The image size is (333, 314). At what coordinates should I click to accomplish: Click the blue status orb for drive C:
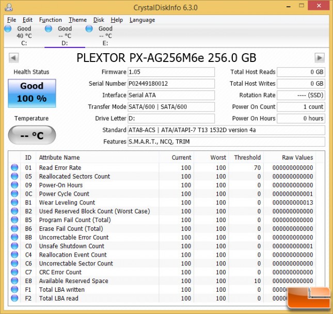tap(8, 28)
